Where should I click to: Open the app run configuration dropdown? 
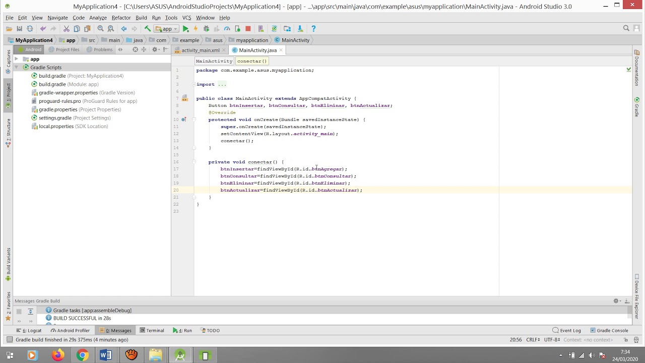point(166,29)
